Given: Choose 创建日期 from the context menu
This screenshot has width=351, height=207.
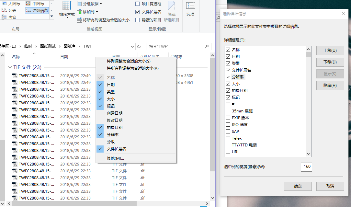Looking at the screenshot, I should (x=115, y=113).
